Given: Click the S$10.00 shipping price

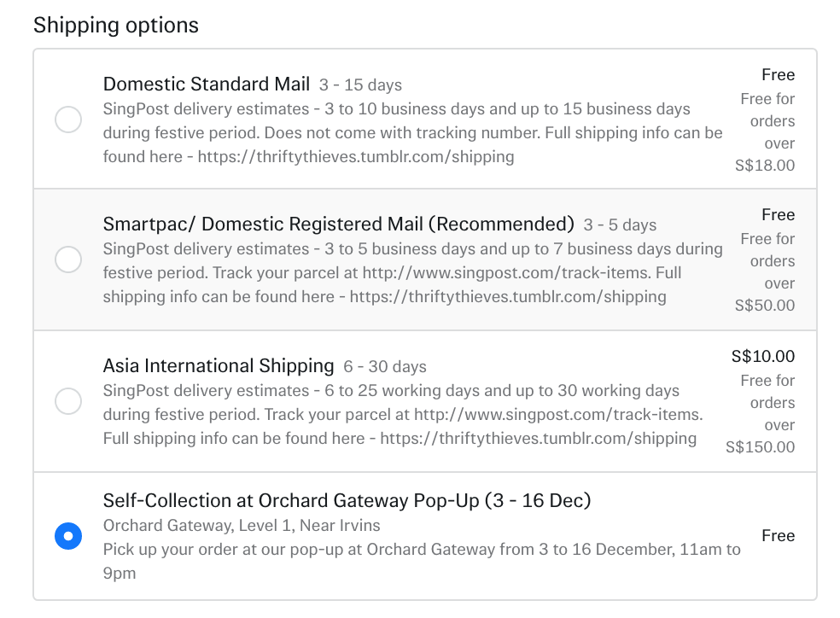Looking at the screenshot, I should (762, 357).
